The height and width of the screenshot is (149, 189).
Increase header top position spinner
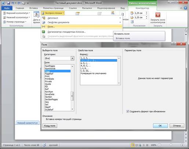(146, 12)
